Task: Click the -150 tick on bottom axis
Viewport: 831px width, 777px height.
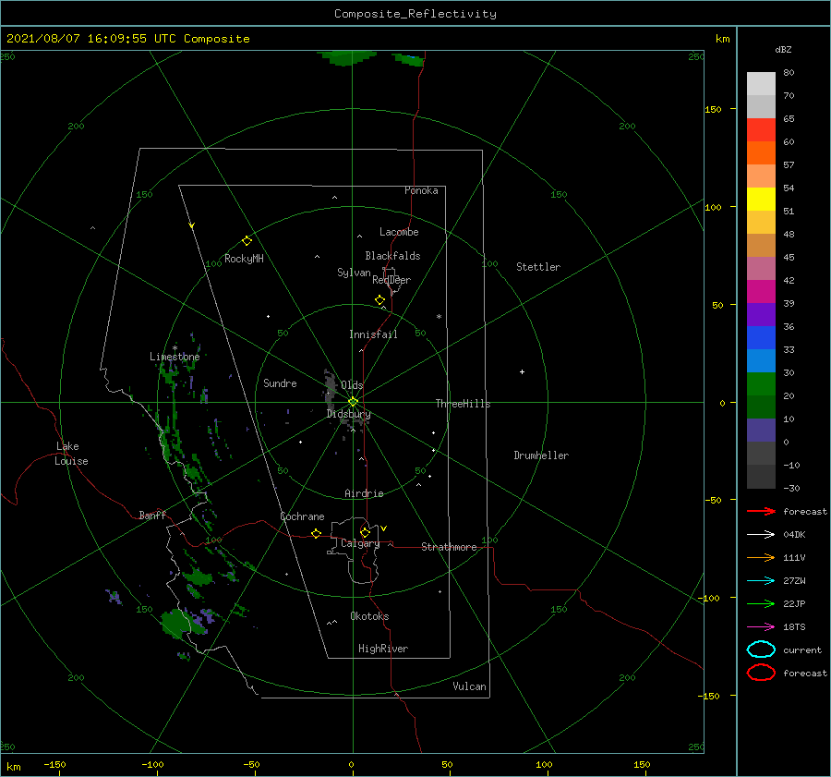Action: 54,765
